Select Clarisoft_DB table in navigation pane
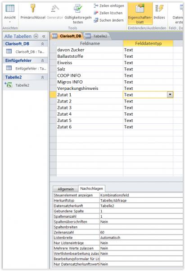The image size is (185, 271). tap(25, 51)
